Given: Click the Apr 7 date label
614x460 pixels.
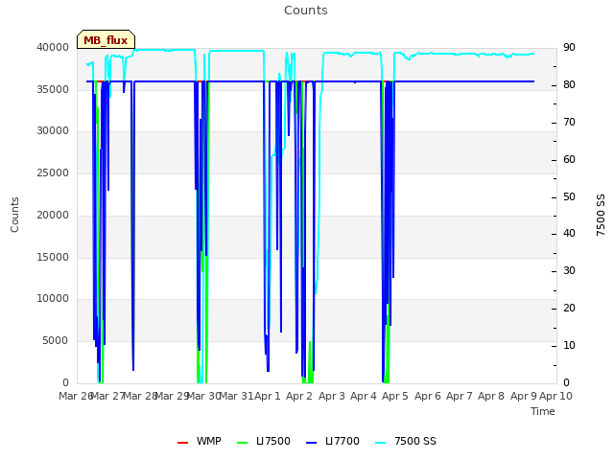Looking at the screenshot, I should point(460,396).
